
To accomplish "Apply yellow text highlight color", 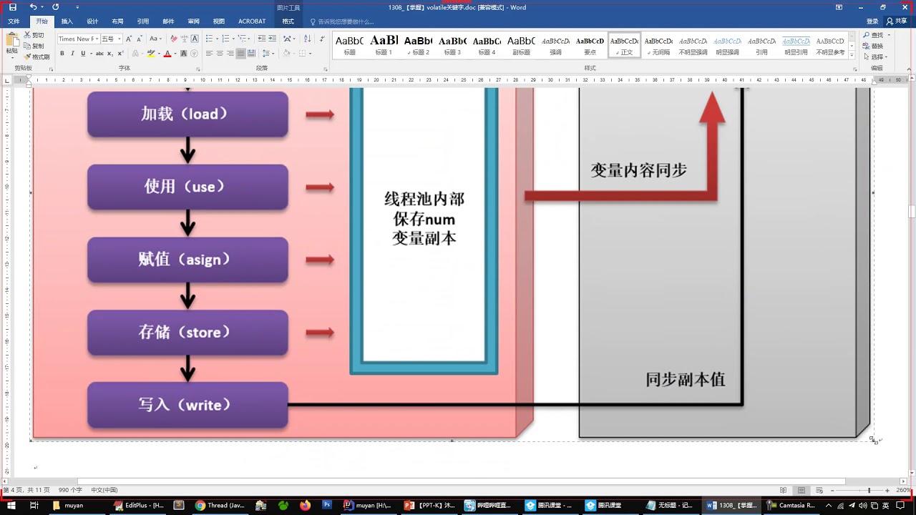I will tap(150, 54).
